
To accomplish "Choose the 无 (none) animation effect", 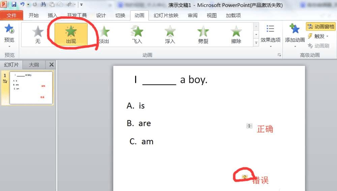I will (x=38, y=35).
